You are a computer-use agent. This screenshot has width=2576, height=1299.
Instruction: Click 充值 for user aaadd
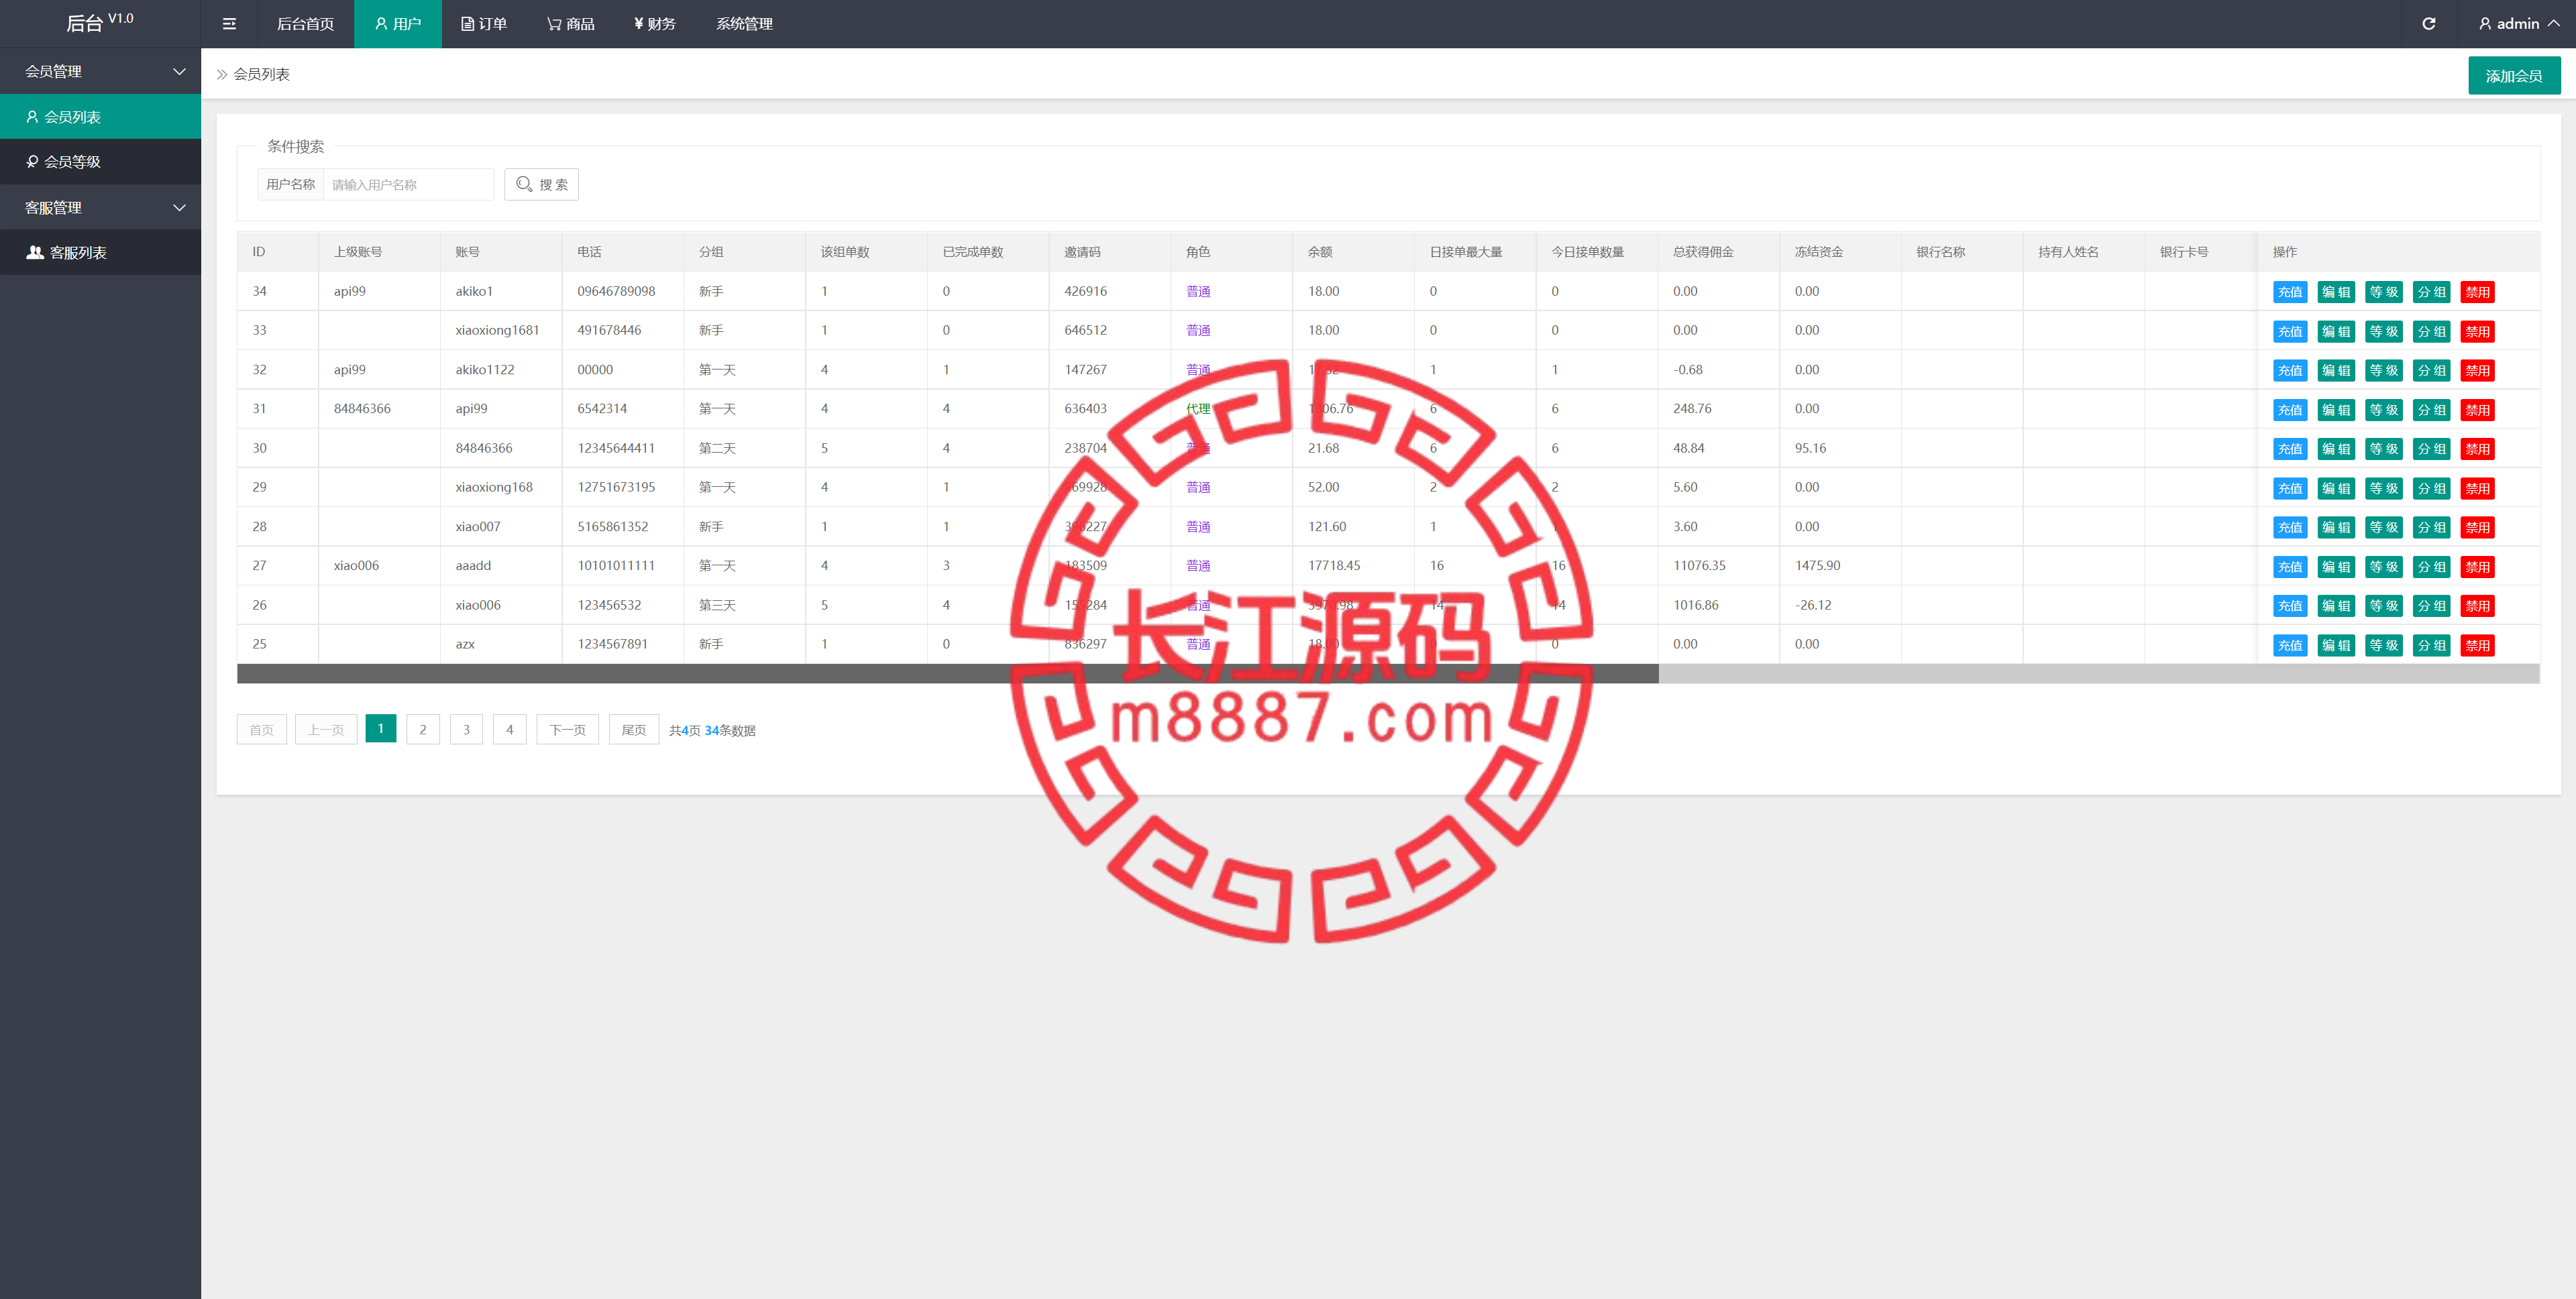pyautogui.click(x=2290, y=567)
